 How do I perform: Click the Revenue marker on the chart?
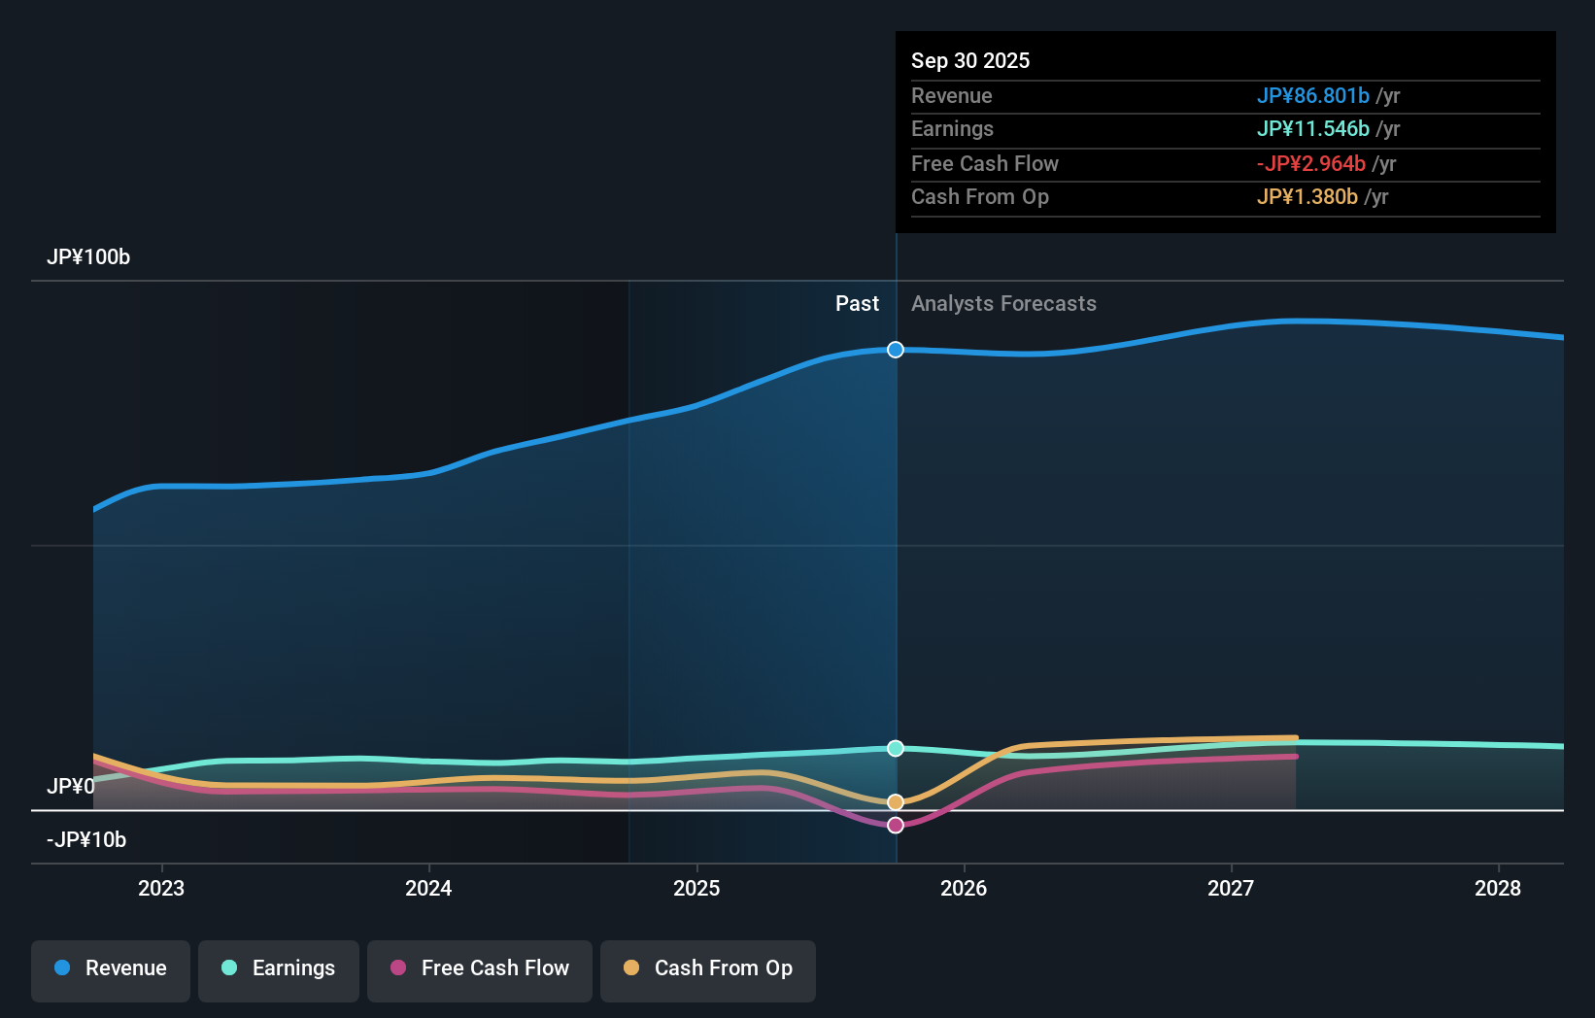895,350
